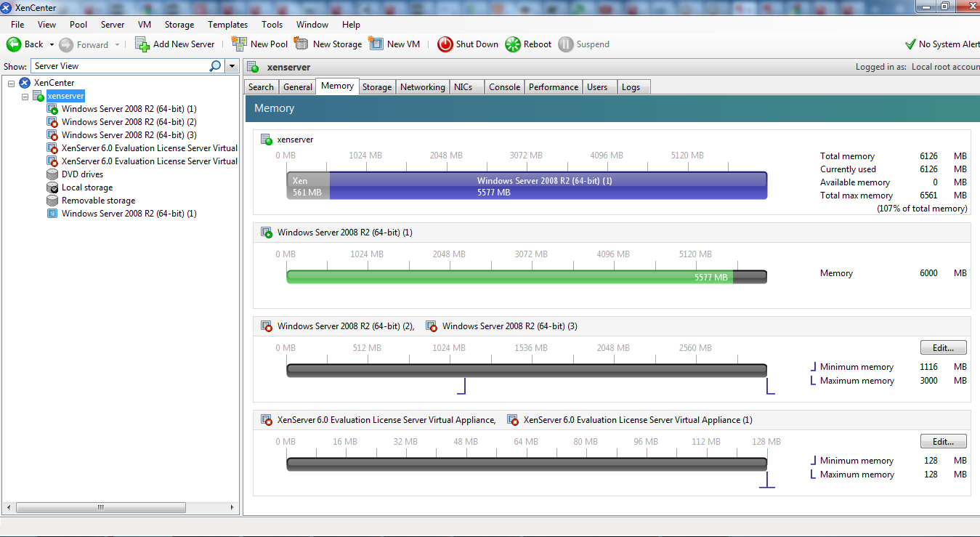The image size is (980, 537).
Task: Select Removable storage in the tree
Action: tap(98, 201)
